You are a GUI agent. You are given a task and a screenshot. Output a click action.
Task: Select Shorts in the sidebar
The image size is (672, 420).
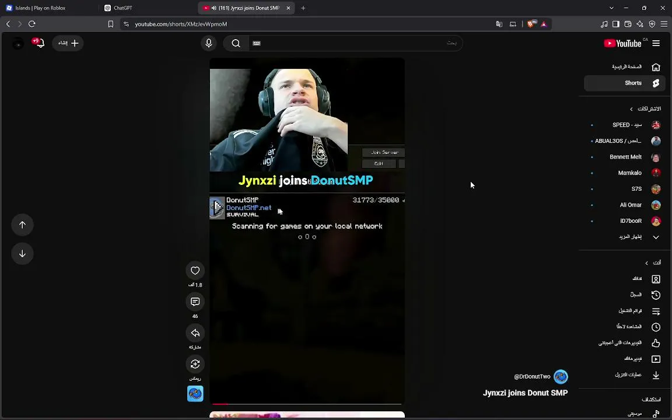pyautogui.click(x=625, y=83)
